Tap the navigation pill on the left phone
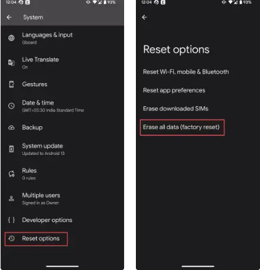This screenshot has height=270, width=260. pyautogui.click(x=62, y=266)
